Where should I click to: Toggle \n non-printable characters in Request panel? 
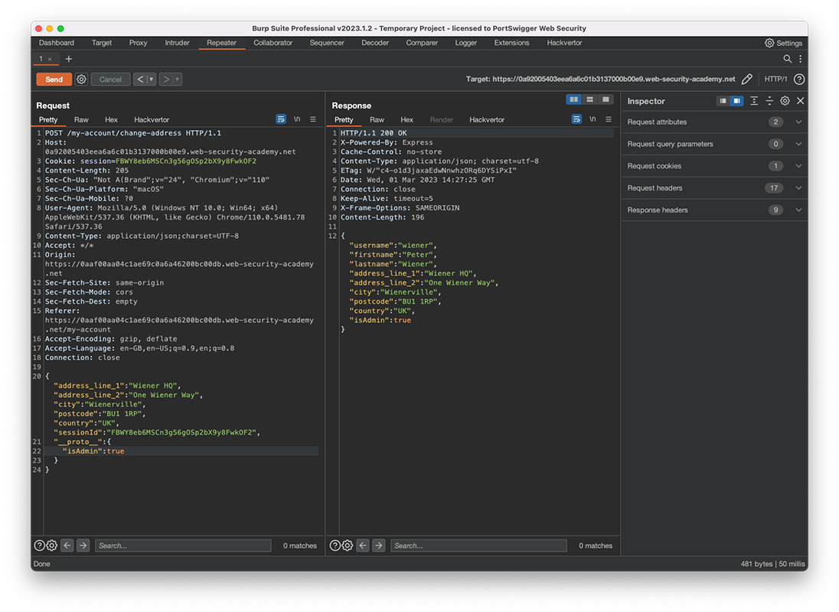(297, 119)
